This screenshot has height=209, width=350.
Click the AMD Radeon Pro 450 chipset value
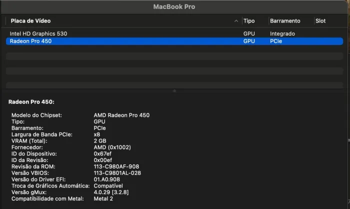pyautogui.click(x=121, y=115)
